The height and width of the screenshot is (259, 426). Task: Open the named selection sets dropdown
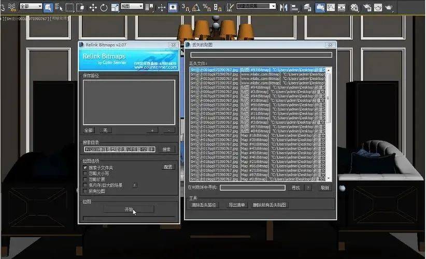pyautogui.click(x=256, y=6)
